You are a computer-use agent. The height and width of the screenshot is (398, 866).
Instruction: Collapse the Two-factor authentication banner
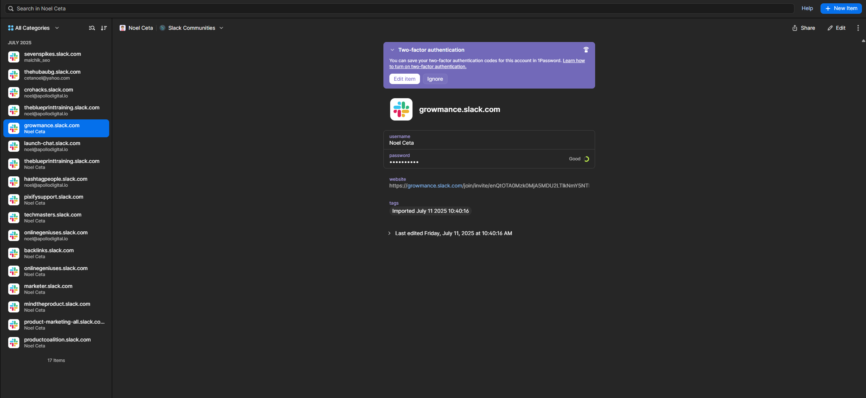(x=392, y=50)
